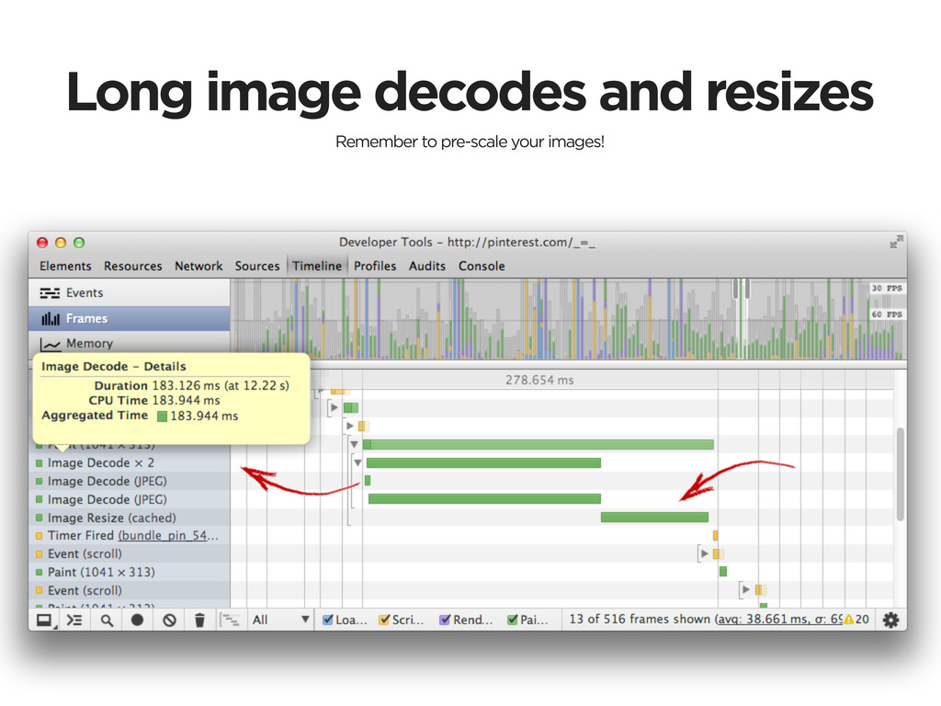This screenshot has width=941, height=706.
Task: Click the magnifier search icon
Action: (107, 621)
